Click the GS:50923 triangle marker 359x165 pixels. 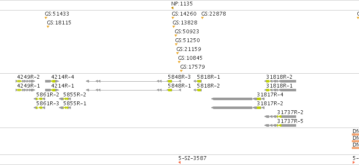tap(176, 36)
